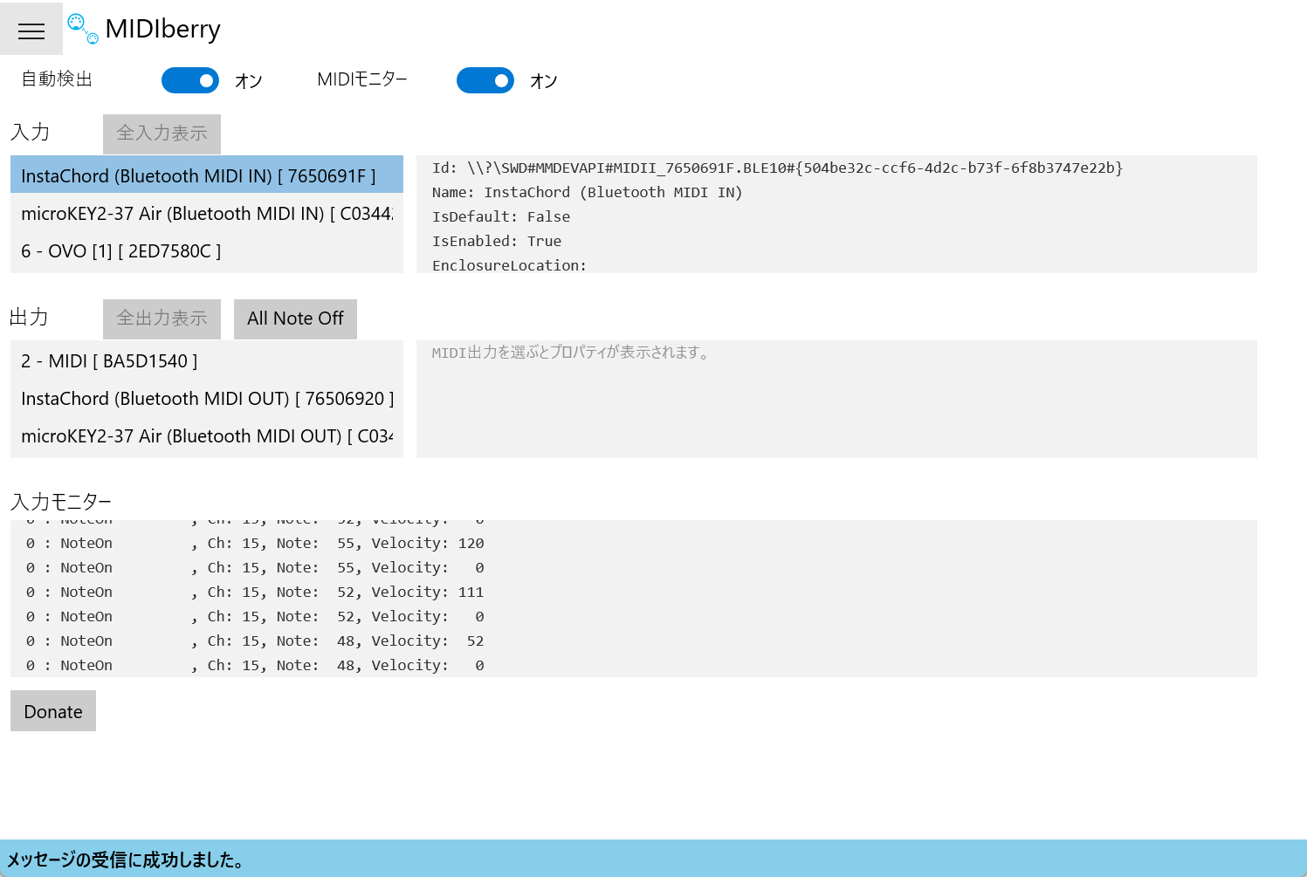Screen dimensions: 1307x877
Task: Click the IsDefault: False property line
Action: 501,216
